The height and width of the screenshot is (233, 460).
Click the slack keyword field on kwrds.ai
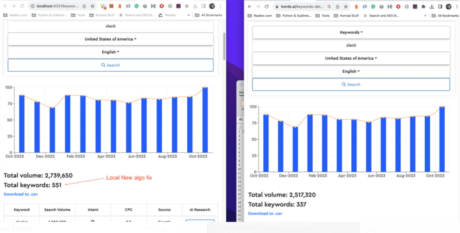click(x=351, y=45)
